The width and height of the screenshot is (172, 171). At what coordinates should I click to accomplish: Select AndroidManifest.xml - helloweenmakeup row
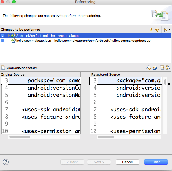(x=85, y=36)
